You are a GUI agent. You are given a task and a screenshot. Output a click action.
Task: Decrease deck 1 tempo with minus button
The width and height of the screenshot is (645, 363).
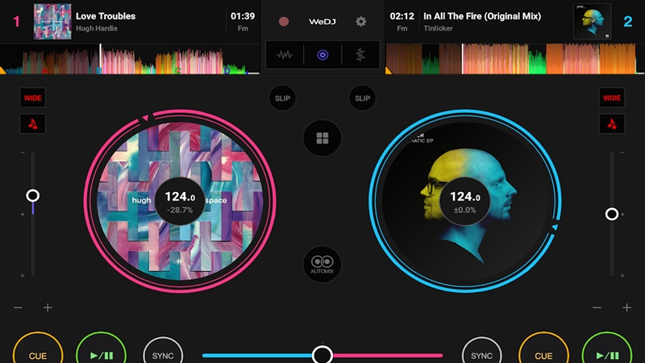coord(18,307)
